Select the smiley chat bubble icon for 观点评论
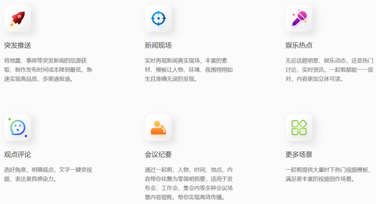376x204 pixels. tap(17, 127)
